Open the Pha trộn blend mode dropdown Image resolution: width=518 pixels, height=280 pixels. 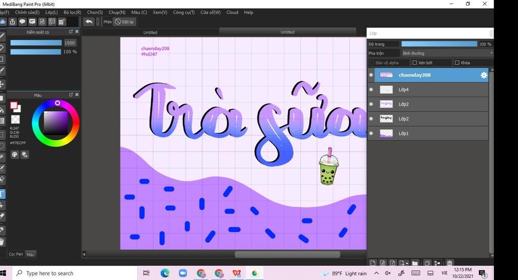point(447,53)
